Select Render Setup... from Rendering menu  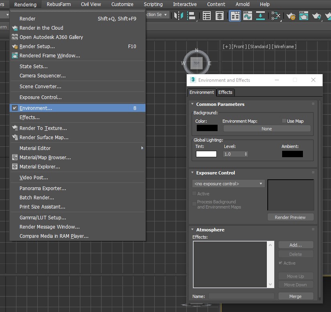(37, 47)
